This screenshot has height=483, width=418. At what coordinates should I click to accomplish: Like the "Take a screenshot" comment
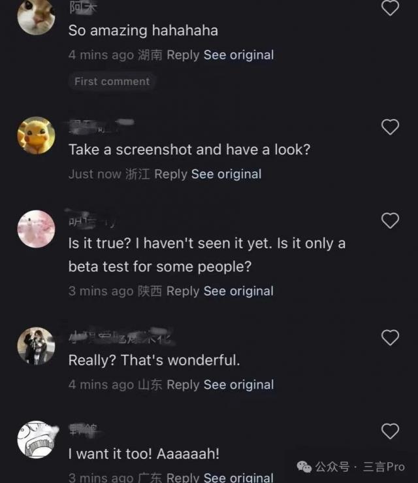(390, 127)
